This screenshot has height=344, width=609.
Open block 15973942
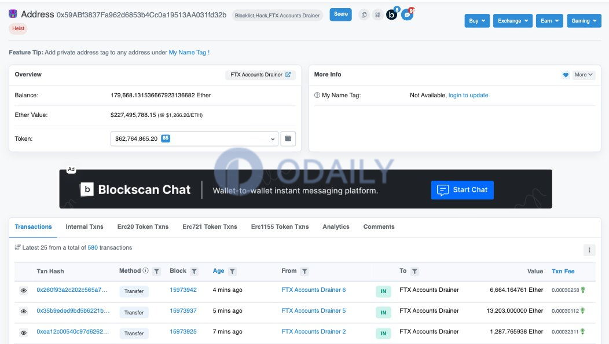pyautogui.click(x=184, y=290)
